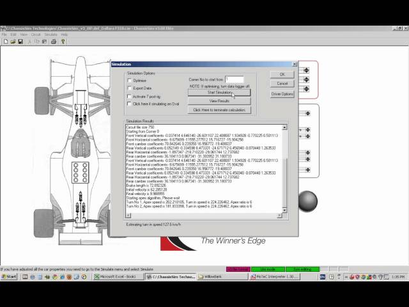The width and height of the screenshot is (409, 307).
Task: Click the Windows Start button
Action: click(x=9, y=277)
